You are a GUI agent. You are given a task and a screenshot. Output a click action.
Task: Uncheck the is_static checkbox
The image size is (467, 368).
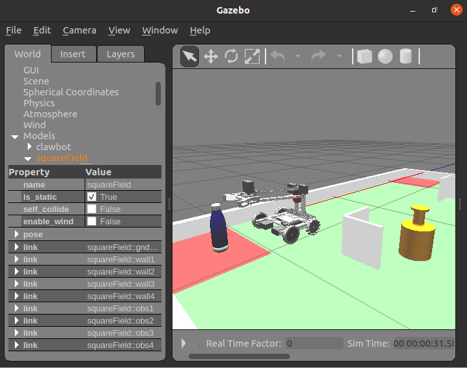click(92, 197)
